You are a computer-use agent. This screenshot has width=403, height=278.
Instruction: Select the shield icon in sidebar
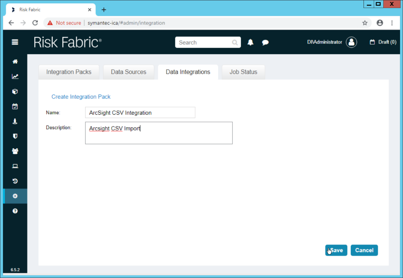pos(15,136)
